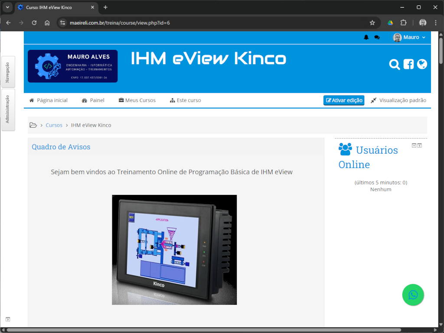Open the messages chat bubble icon
The width and height of the screenshot is (444, 333).
click(377, 37)
